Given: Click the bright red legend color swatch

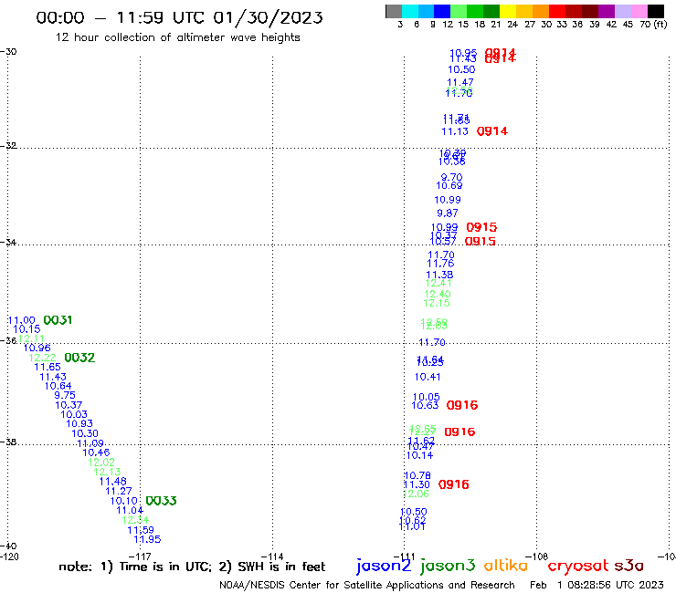Looking at the screenshot, I should point(557,11).
